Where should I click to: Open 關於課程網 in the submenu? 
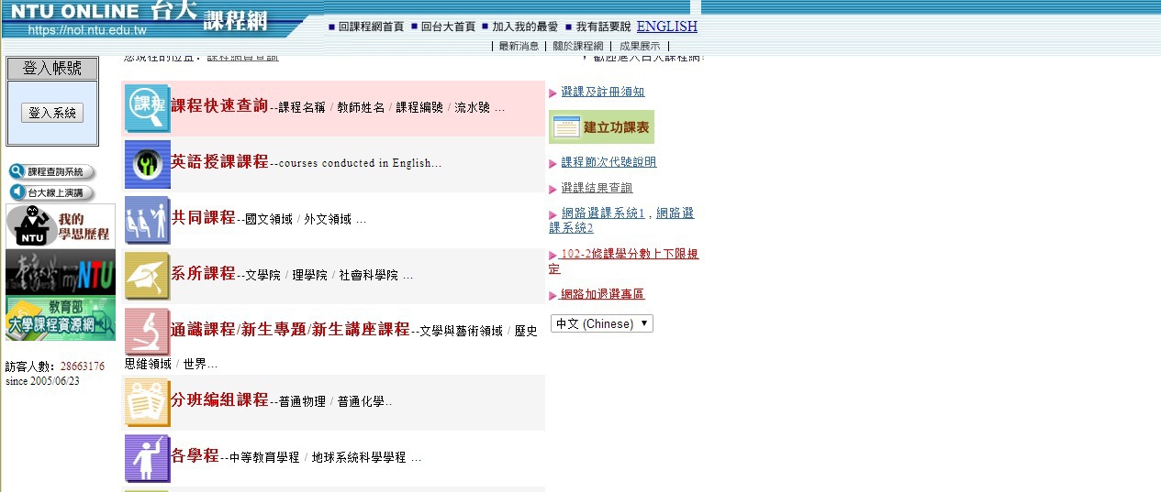point(578,46)
